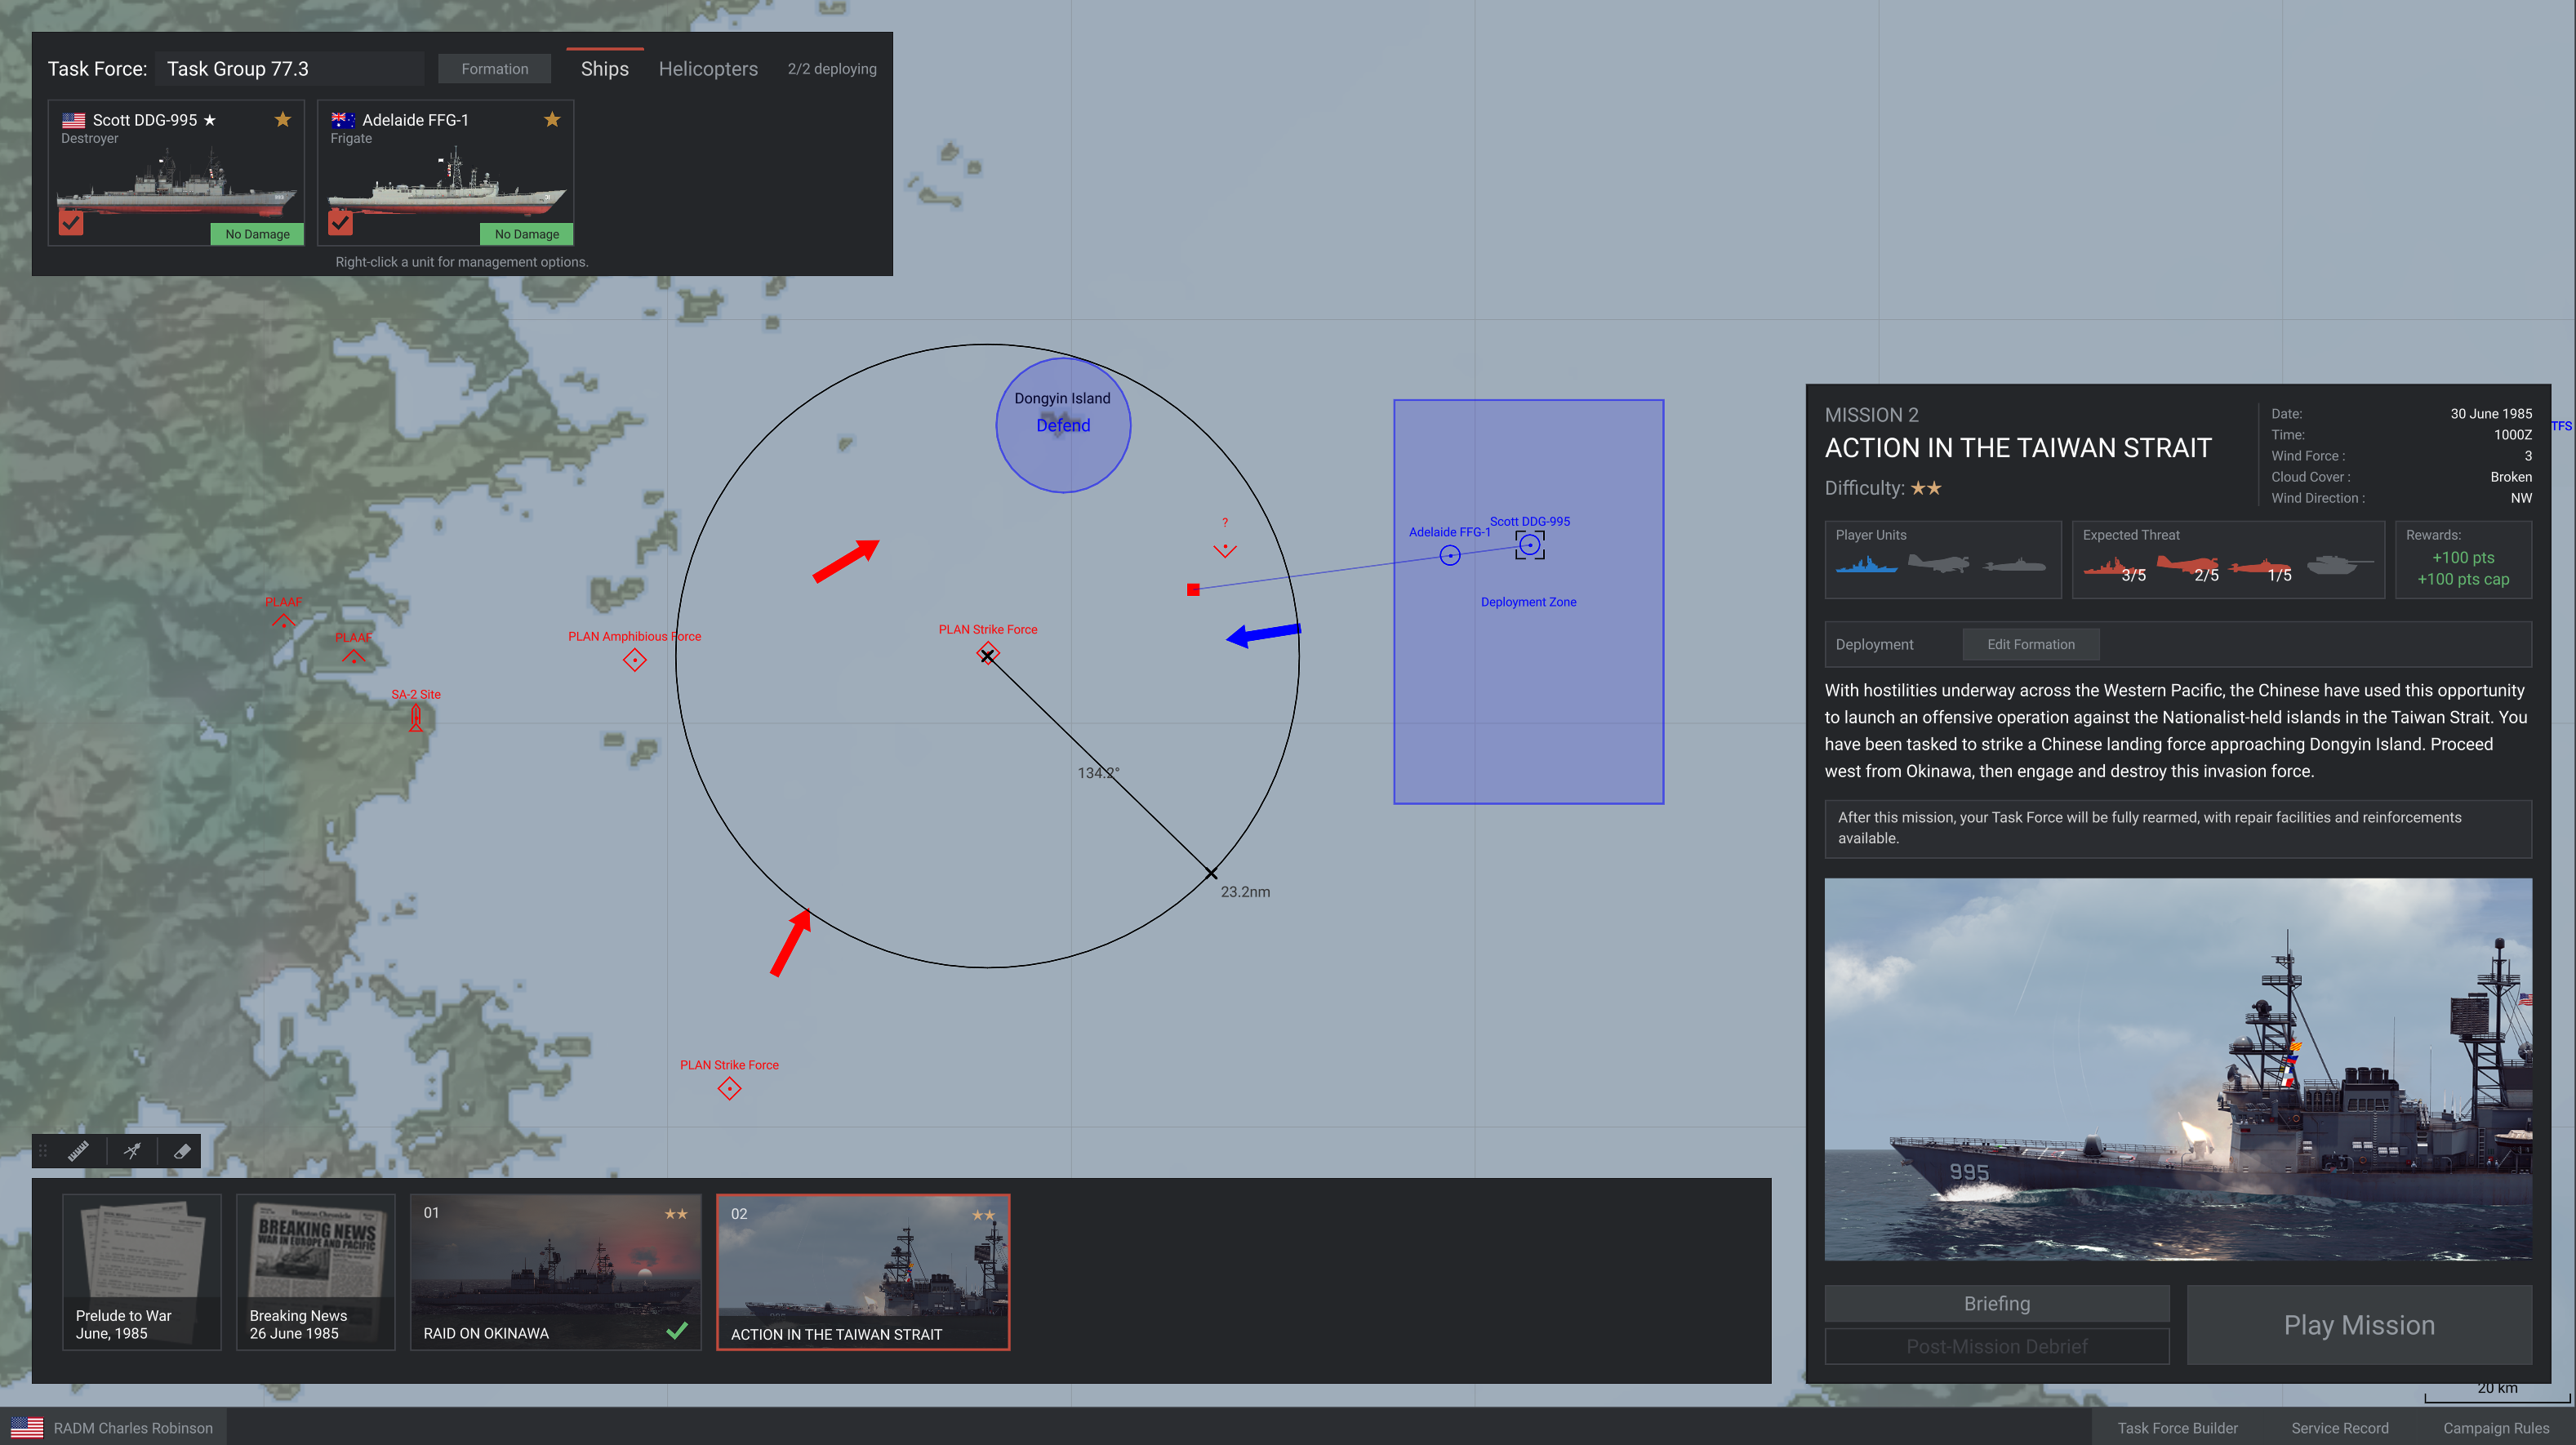
Task: Open Prelude to War June 1985 document
Action: 141,1272
